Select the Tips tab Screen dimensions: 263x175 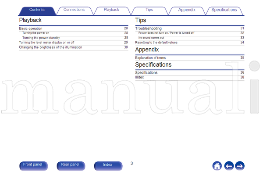[x=149, y=11]
